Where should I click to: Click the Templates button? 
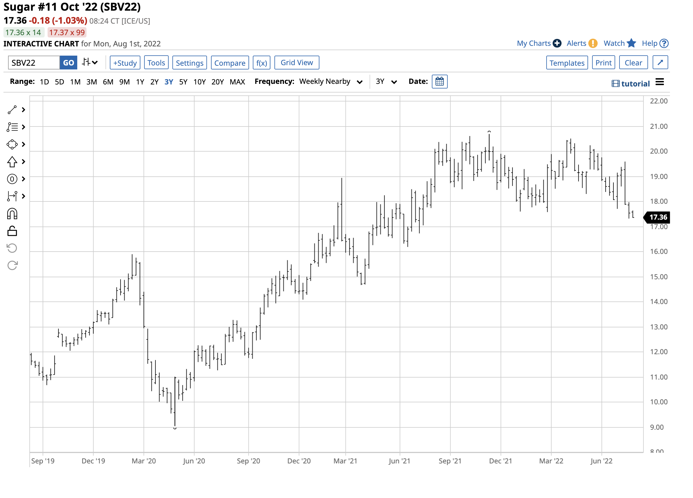coord(567,63)
